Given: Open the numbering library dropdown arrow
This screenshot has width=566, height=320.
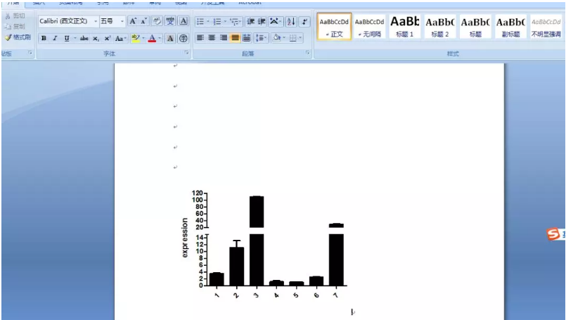Looking at the screenshot, I should click(225, 22).
